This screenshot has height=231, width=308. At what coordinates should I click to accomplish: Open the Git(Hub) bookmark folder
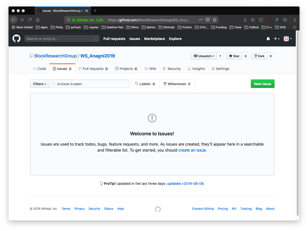click(x=166, y=27)
